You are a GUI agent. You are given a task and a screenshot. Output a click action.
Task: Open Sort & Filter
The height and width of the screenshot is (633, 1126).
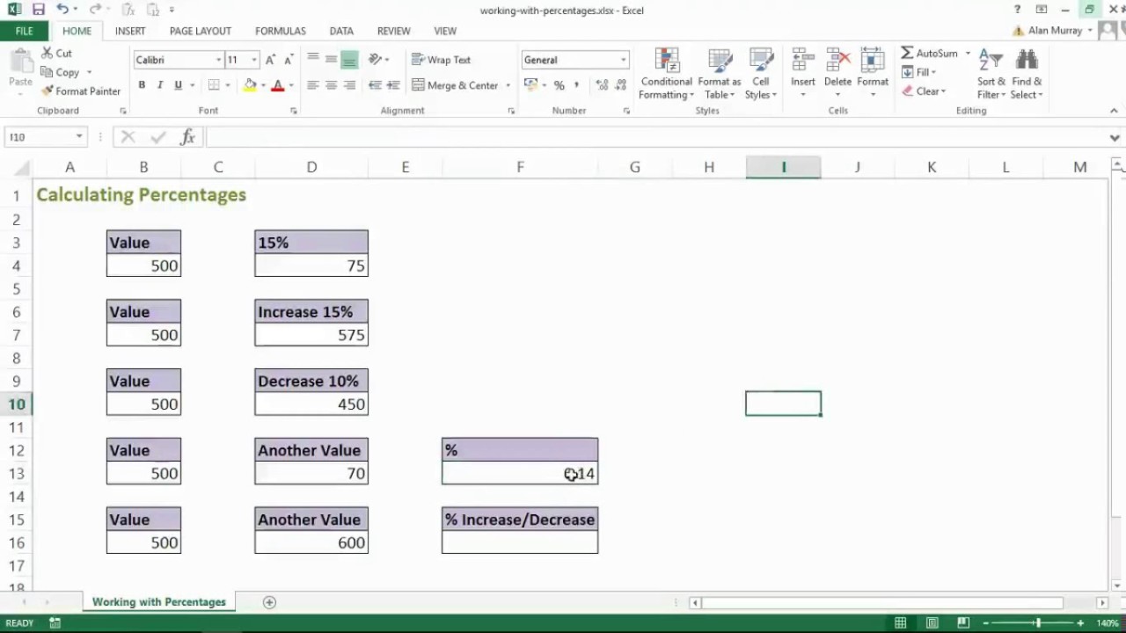[x=991, y=75]
